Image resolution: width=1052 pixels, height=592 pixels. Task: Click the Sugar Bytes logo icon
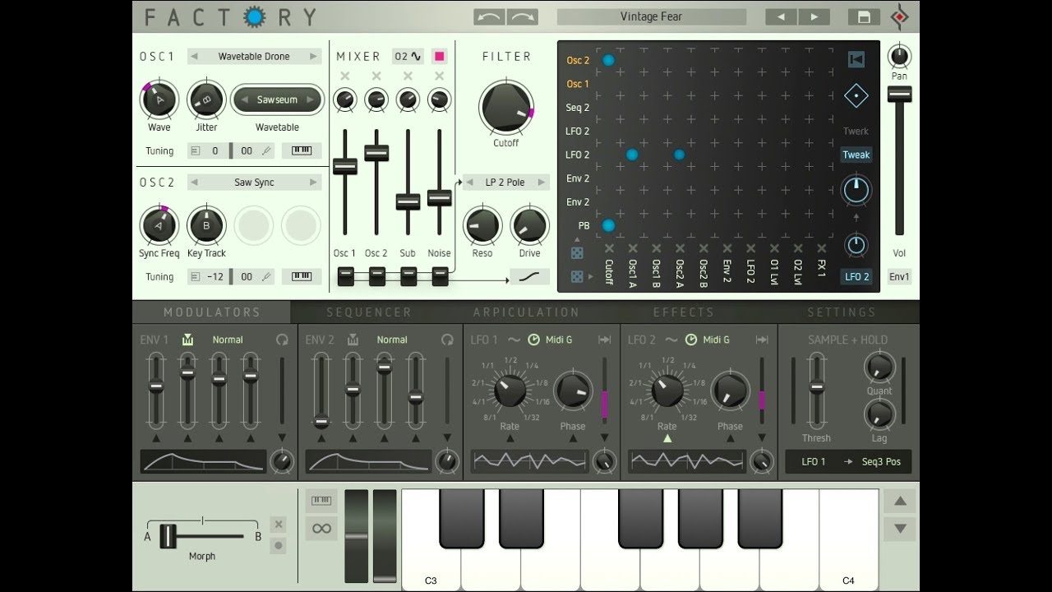coord(901,16)
